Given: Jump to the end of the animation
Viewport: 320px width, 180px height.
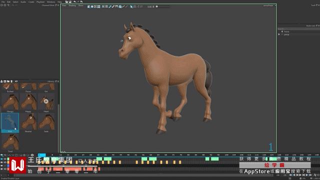Looking at the screenshot, I should [x=310, y=175].
